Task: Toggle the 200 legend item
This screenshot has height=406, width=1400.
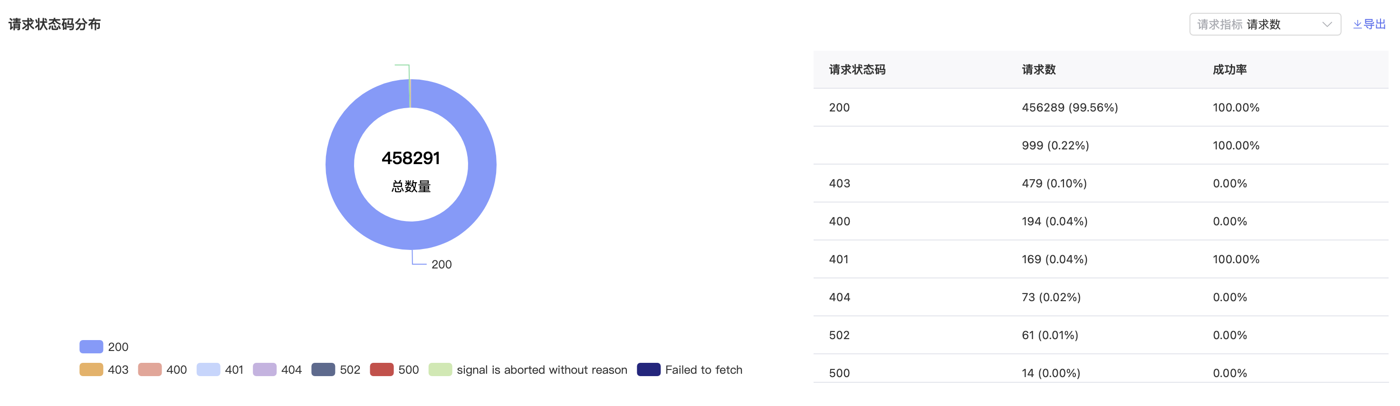Action: point(104,347)
